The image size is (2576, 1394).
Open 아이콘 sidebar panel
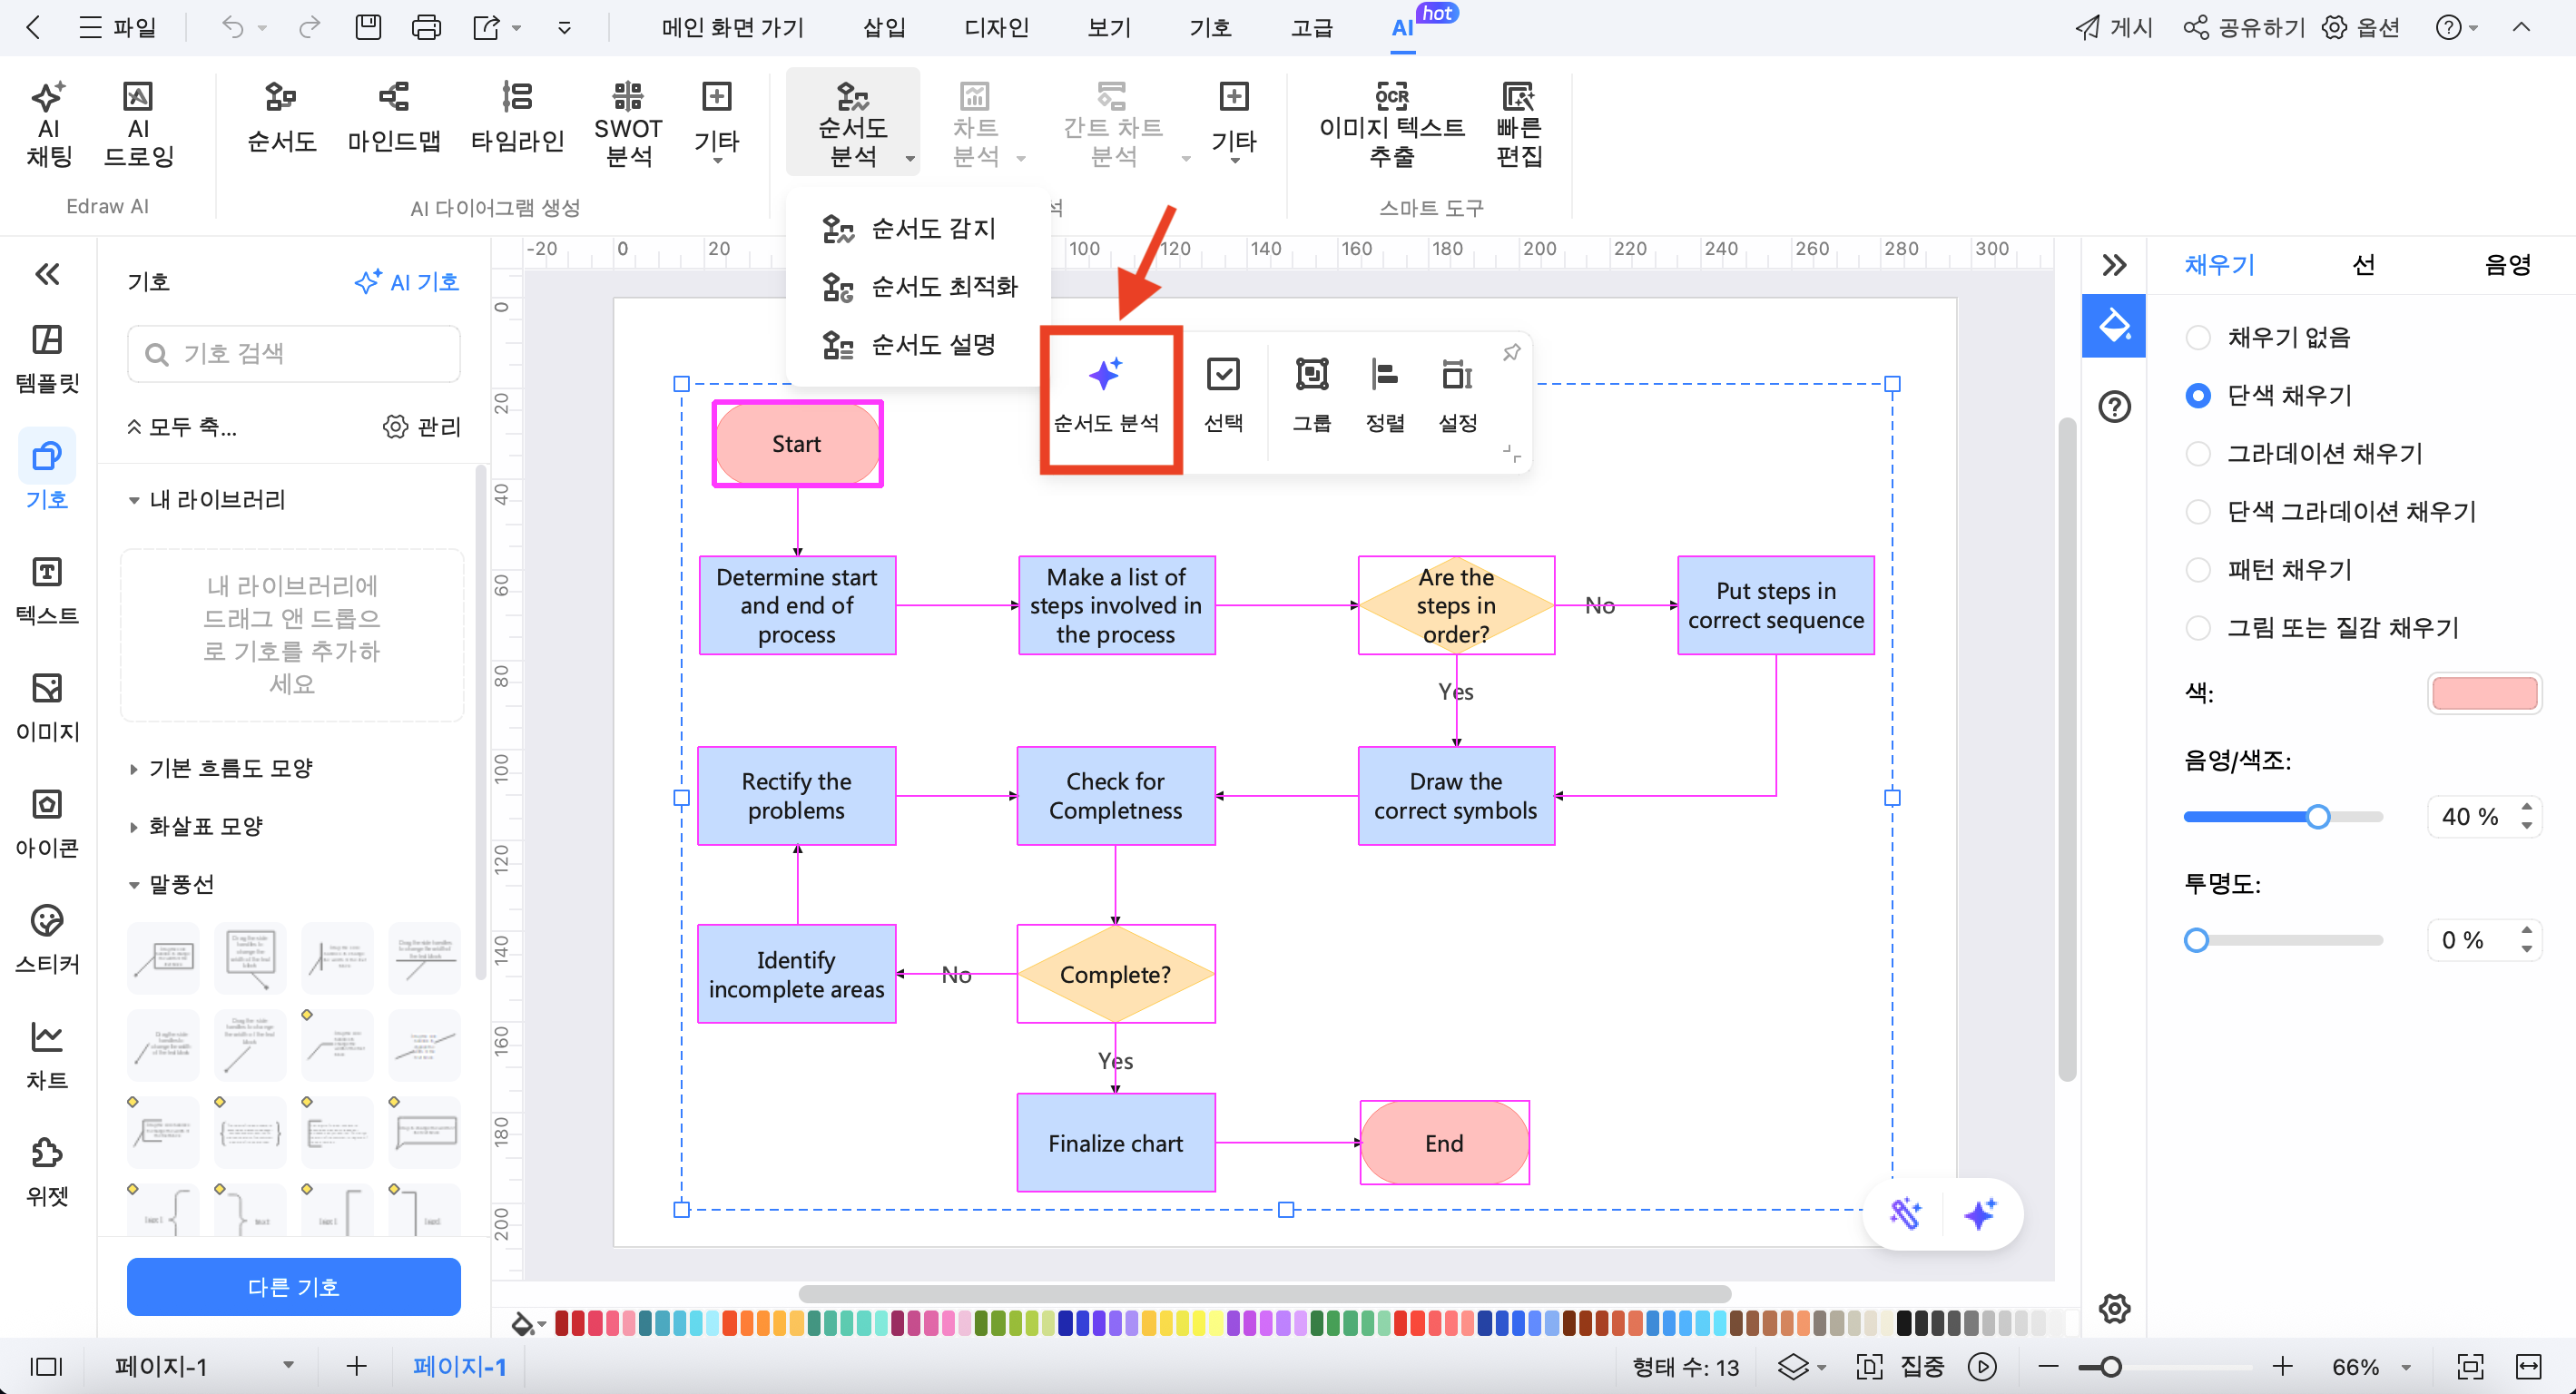tap(47, 823)
